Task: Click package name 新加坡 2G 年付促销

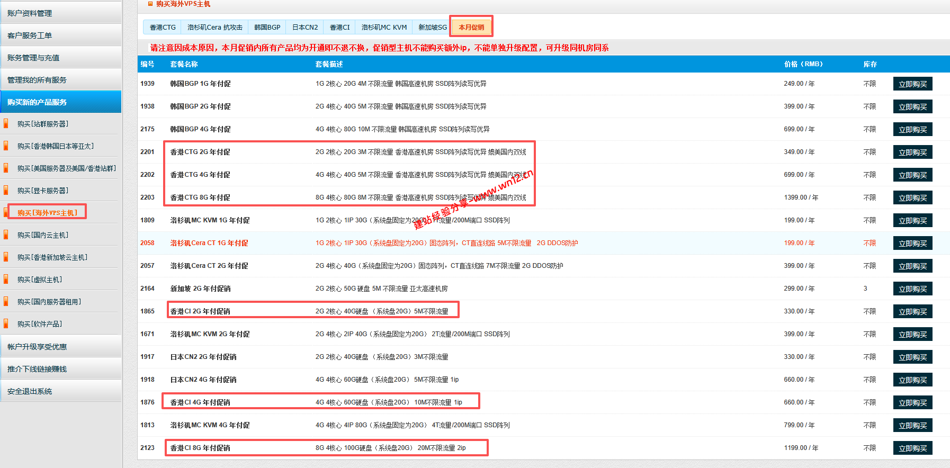Action: (200, 289)
